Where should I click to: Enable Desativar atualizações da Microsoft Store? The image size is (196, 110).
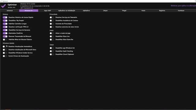coord(5,50)
